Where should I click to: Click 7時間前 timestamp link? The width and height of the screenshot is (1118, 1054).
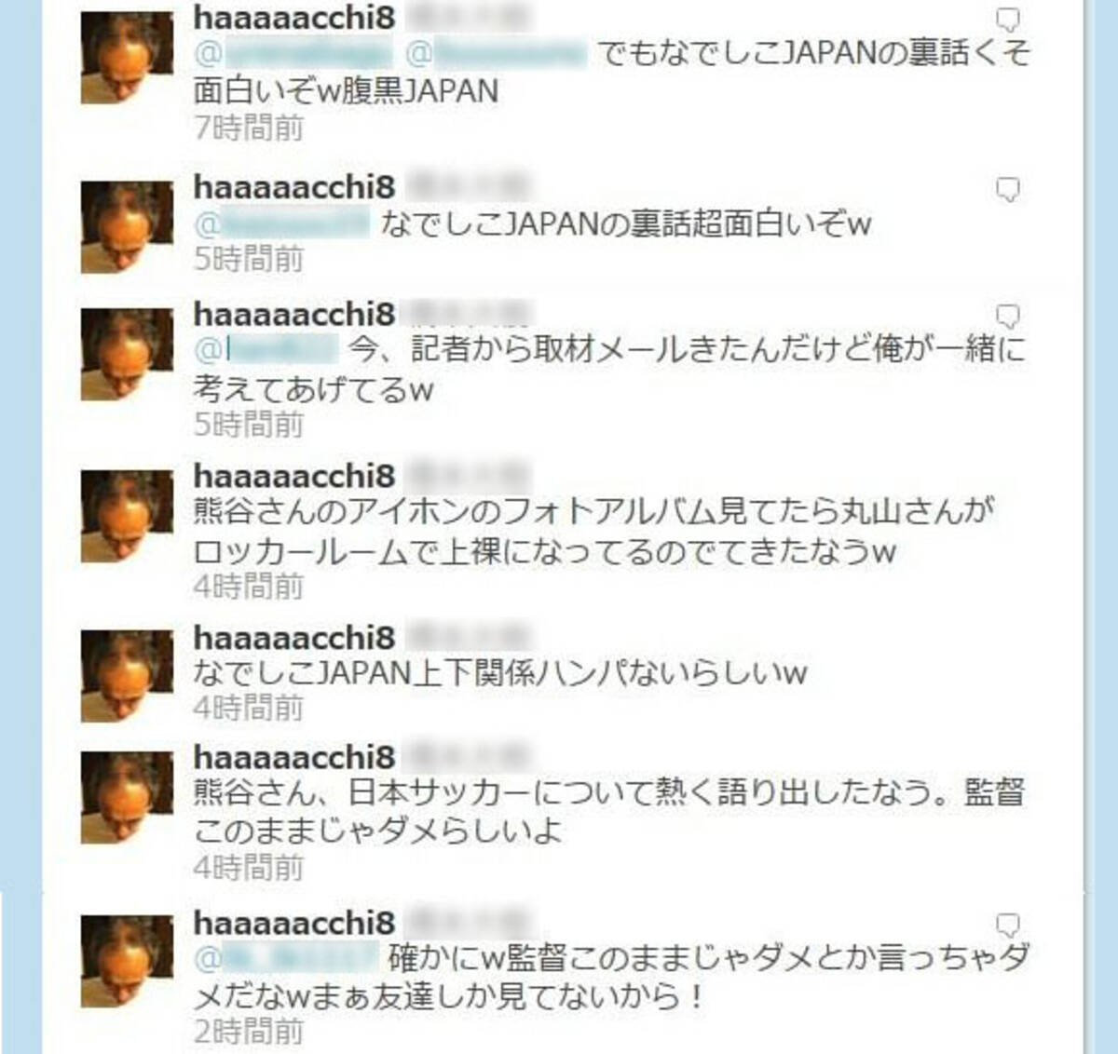249,128
